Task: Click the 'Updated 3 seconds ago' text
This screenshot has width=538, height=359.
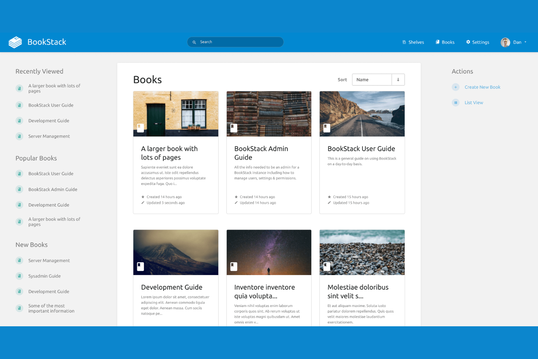Action: (166, 203)
